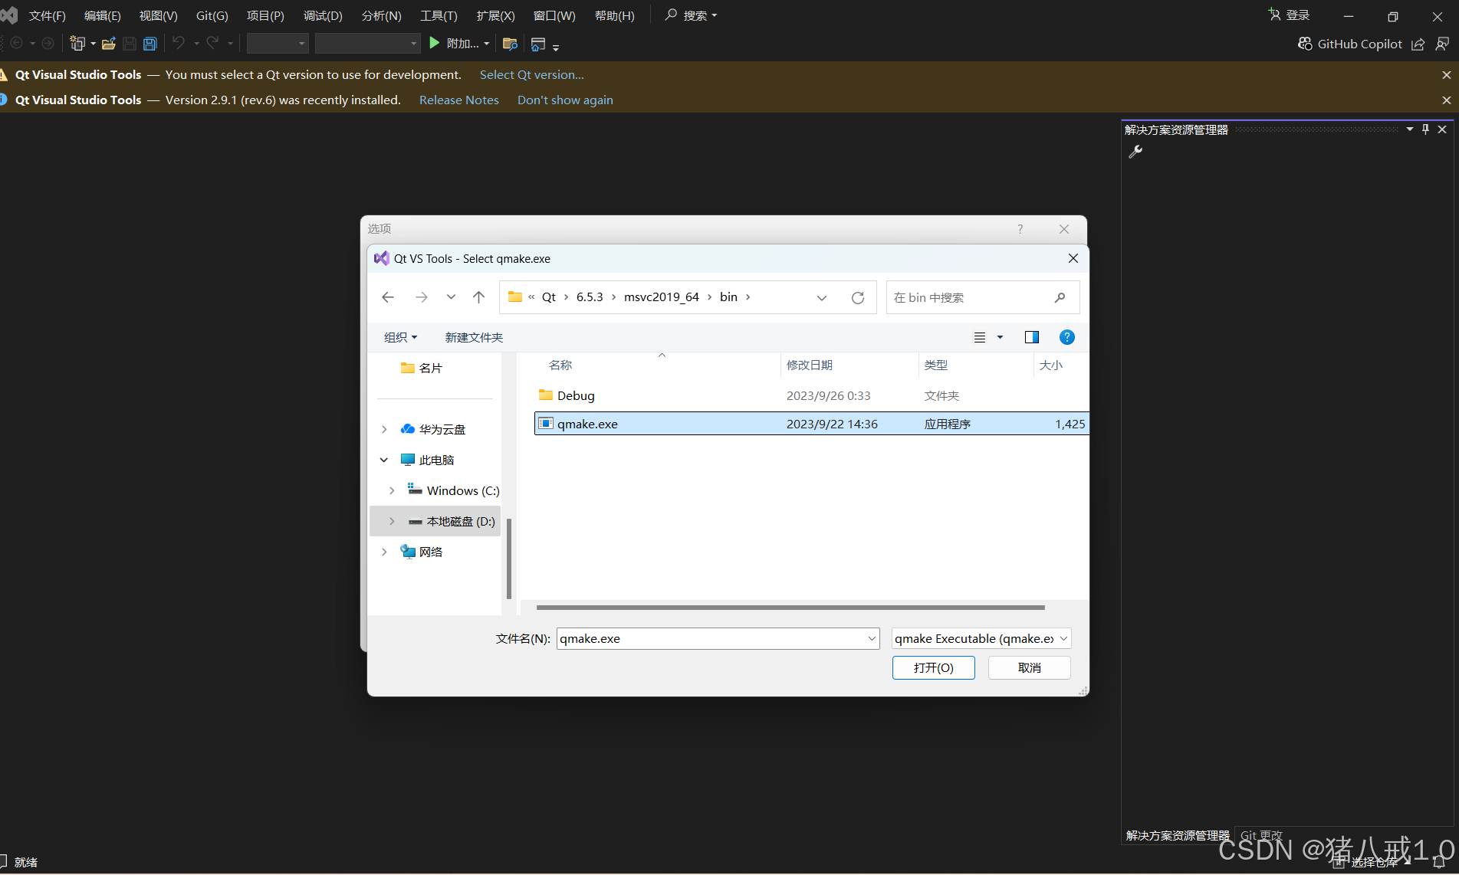
Task: Click the Save All toolbar icon
Action: (150, 44)
